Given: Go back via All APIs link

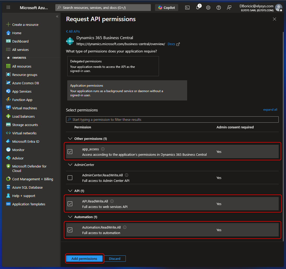Looking at the screenshot, I should click(73, 31).
